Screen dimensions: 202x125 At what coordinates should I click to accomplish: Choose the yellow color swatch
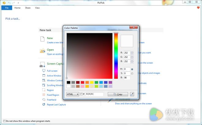92,83
